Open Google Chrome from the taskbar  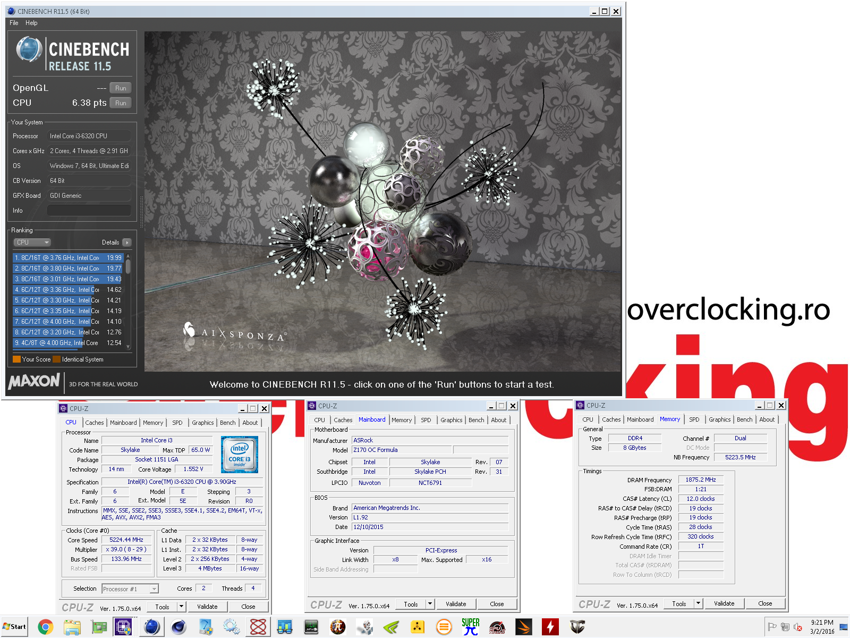coord(46,627)
